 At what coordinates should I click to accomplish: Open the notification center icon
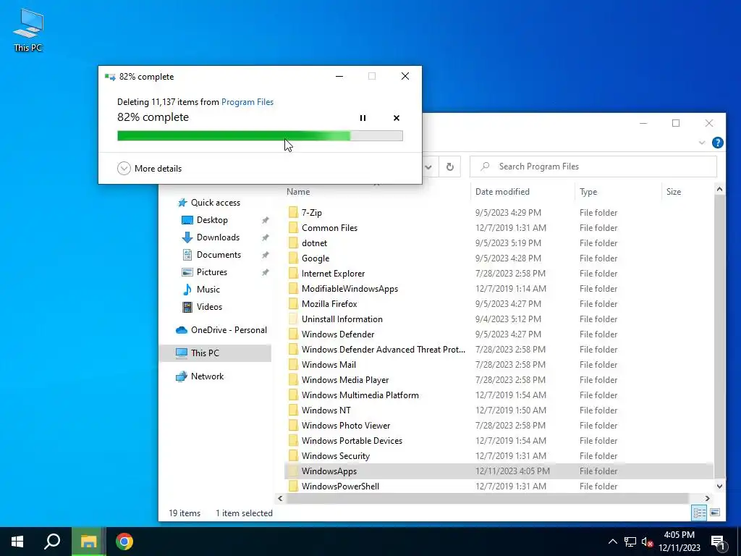click(718, 542)
